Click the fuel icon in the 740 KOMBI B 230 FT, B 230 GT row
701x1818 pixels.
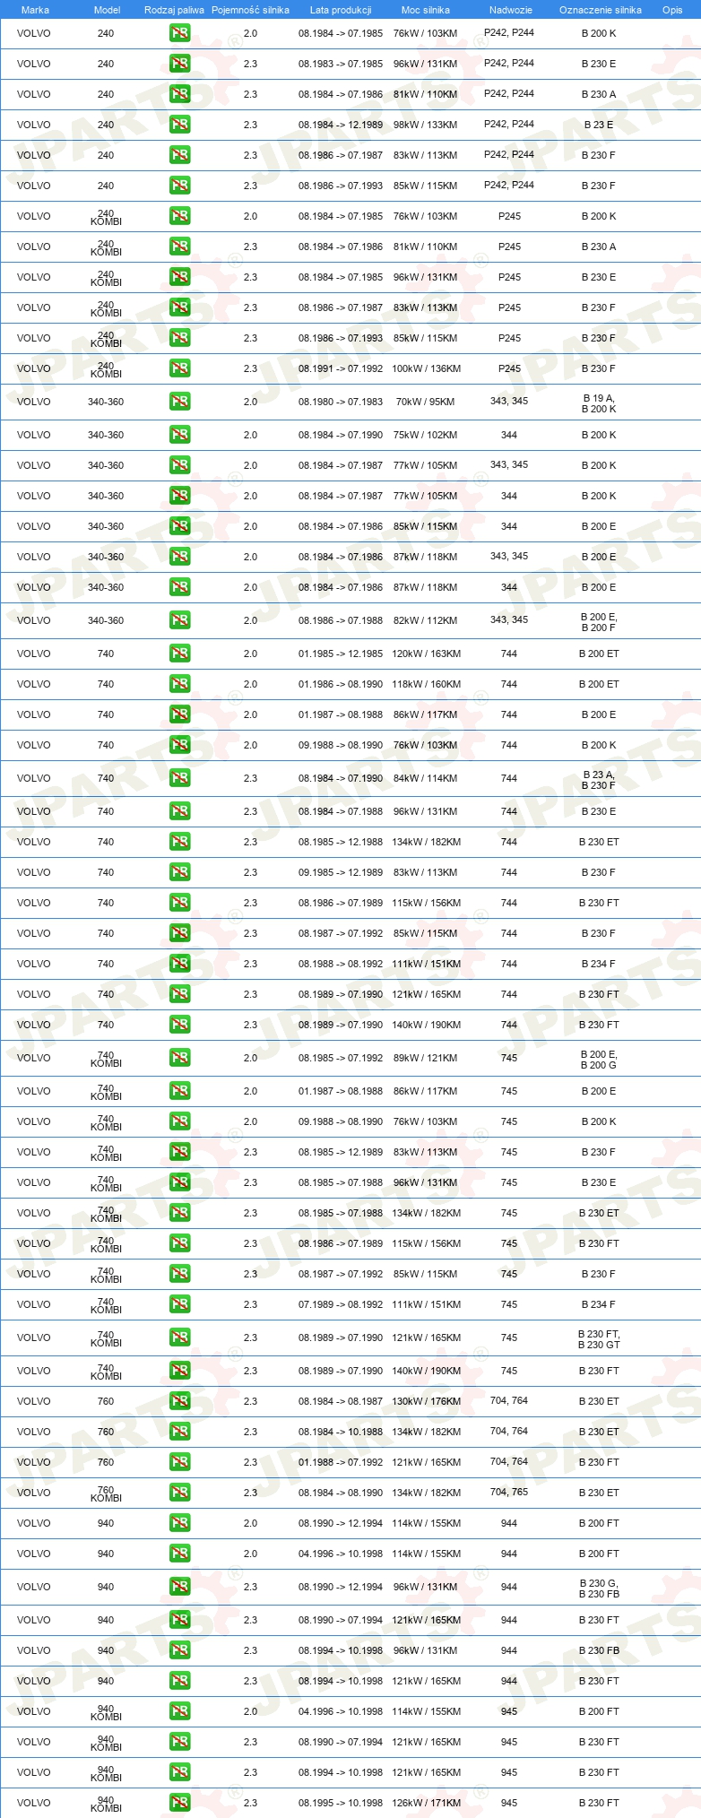click(x=179, y=1338)
